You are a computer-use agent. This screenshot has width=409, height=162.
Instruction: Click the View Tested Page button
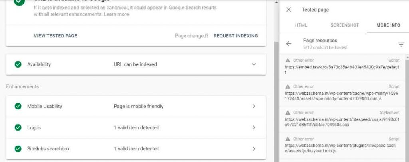pos(56,36)
